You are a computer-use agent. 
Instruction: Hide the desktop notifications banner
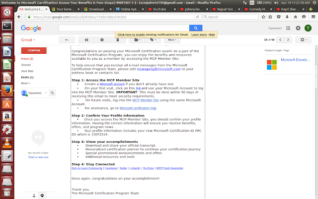[x=212, y=34]
